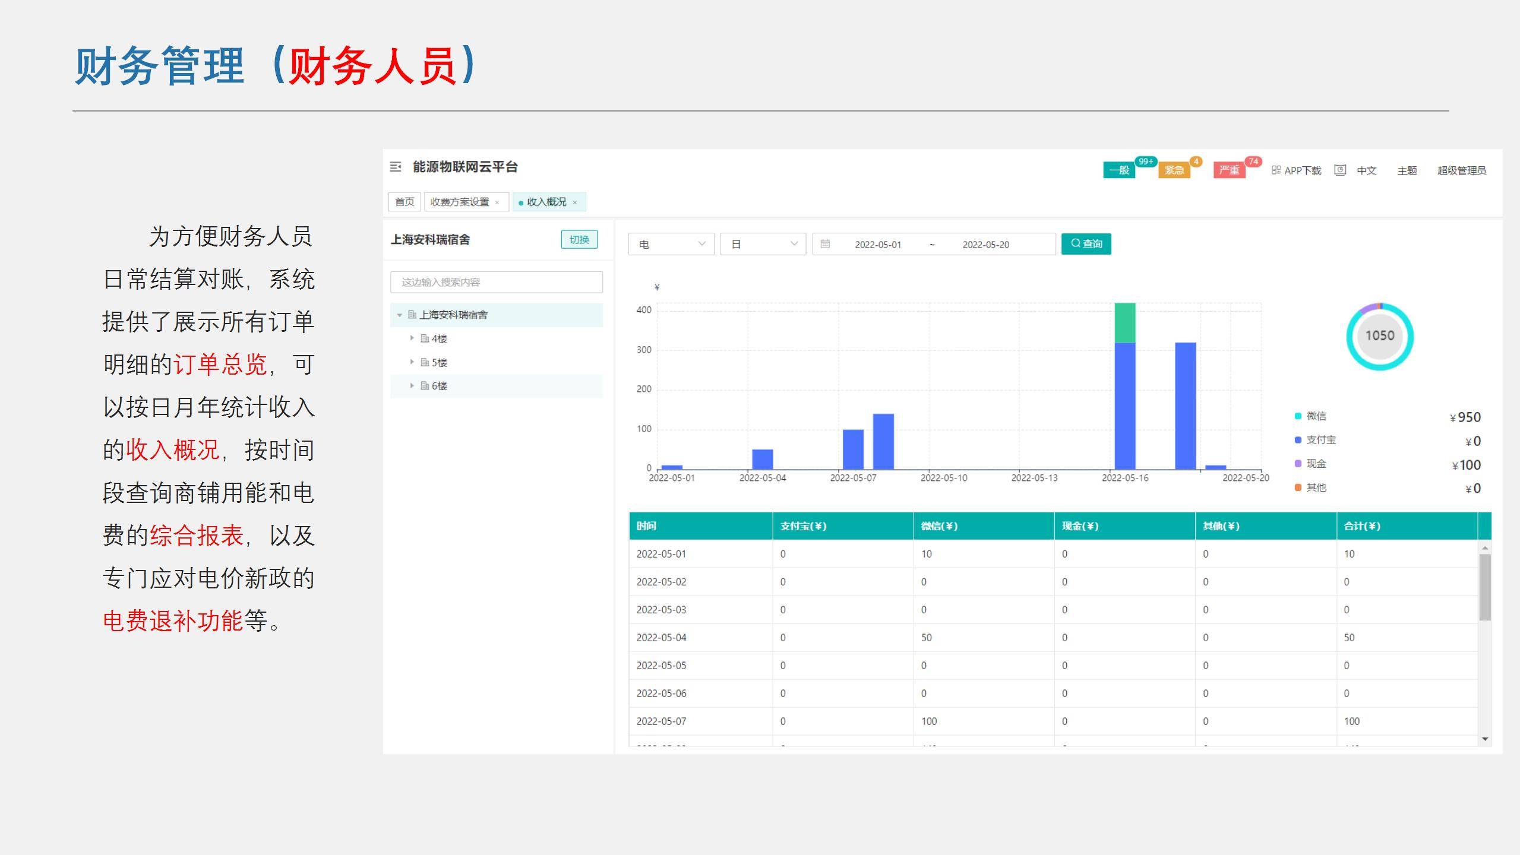The width and height of the screenshot is (1520, 855).
Task: Expand the 4楼 tree node
Action: point(412,338)
